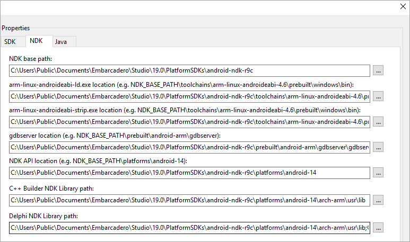Close the dialog with the X button
The height and width of the screenshot is (242, 410).
[401, 6]
